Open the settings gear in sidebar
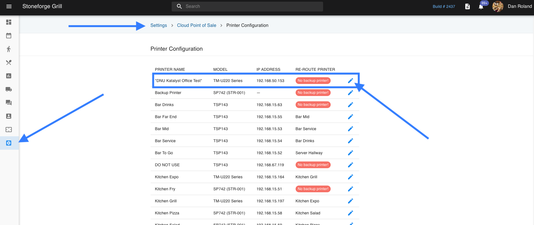Screen dimensions: 534x225 (9, 143)
